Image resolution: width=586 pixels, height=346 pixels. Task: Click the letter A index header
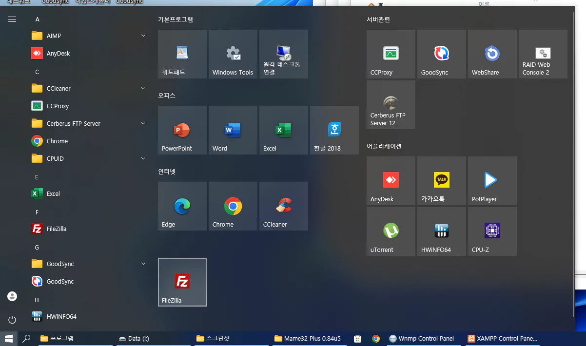[x=38, y=19]
